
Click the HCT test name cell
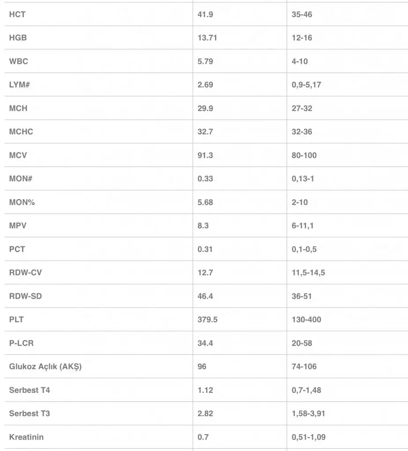(17, 15)
